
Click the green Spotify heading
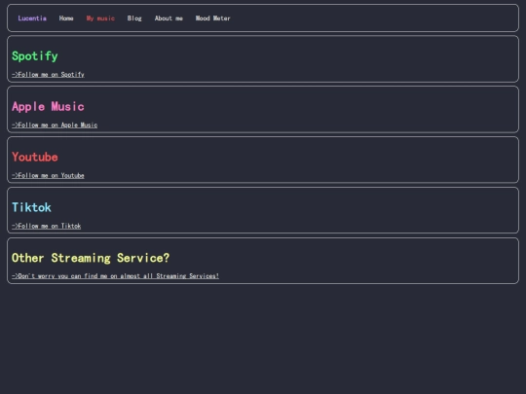pyautogui.click(x=35, y=56)
